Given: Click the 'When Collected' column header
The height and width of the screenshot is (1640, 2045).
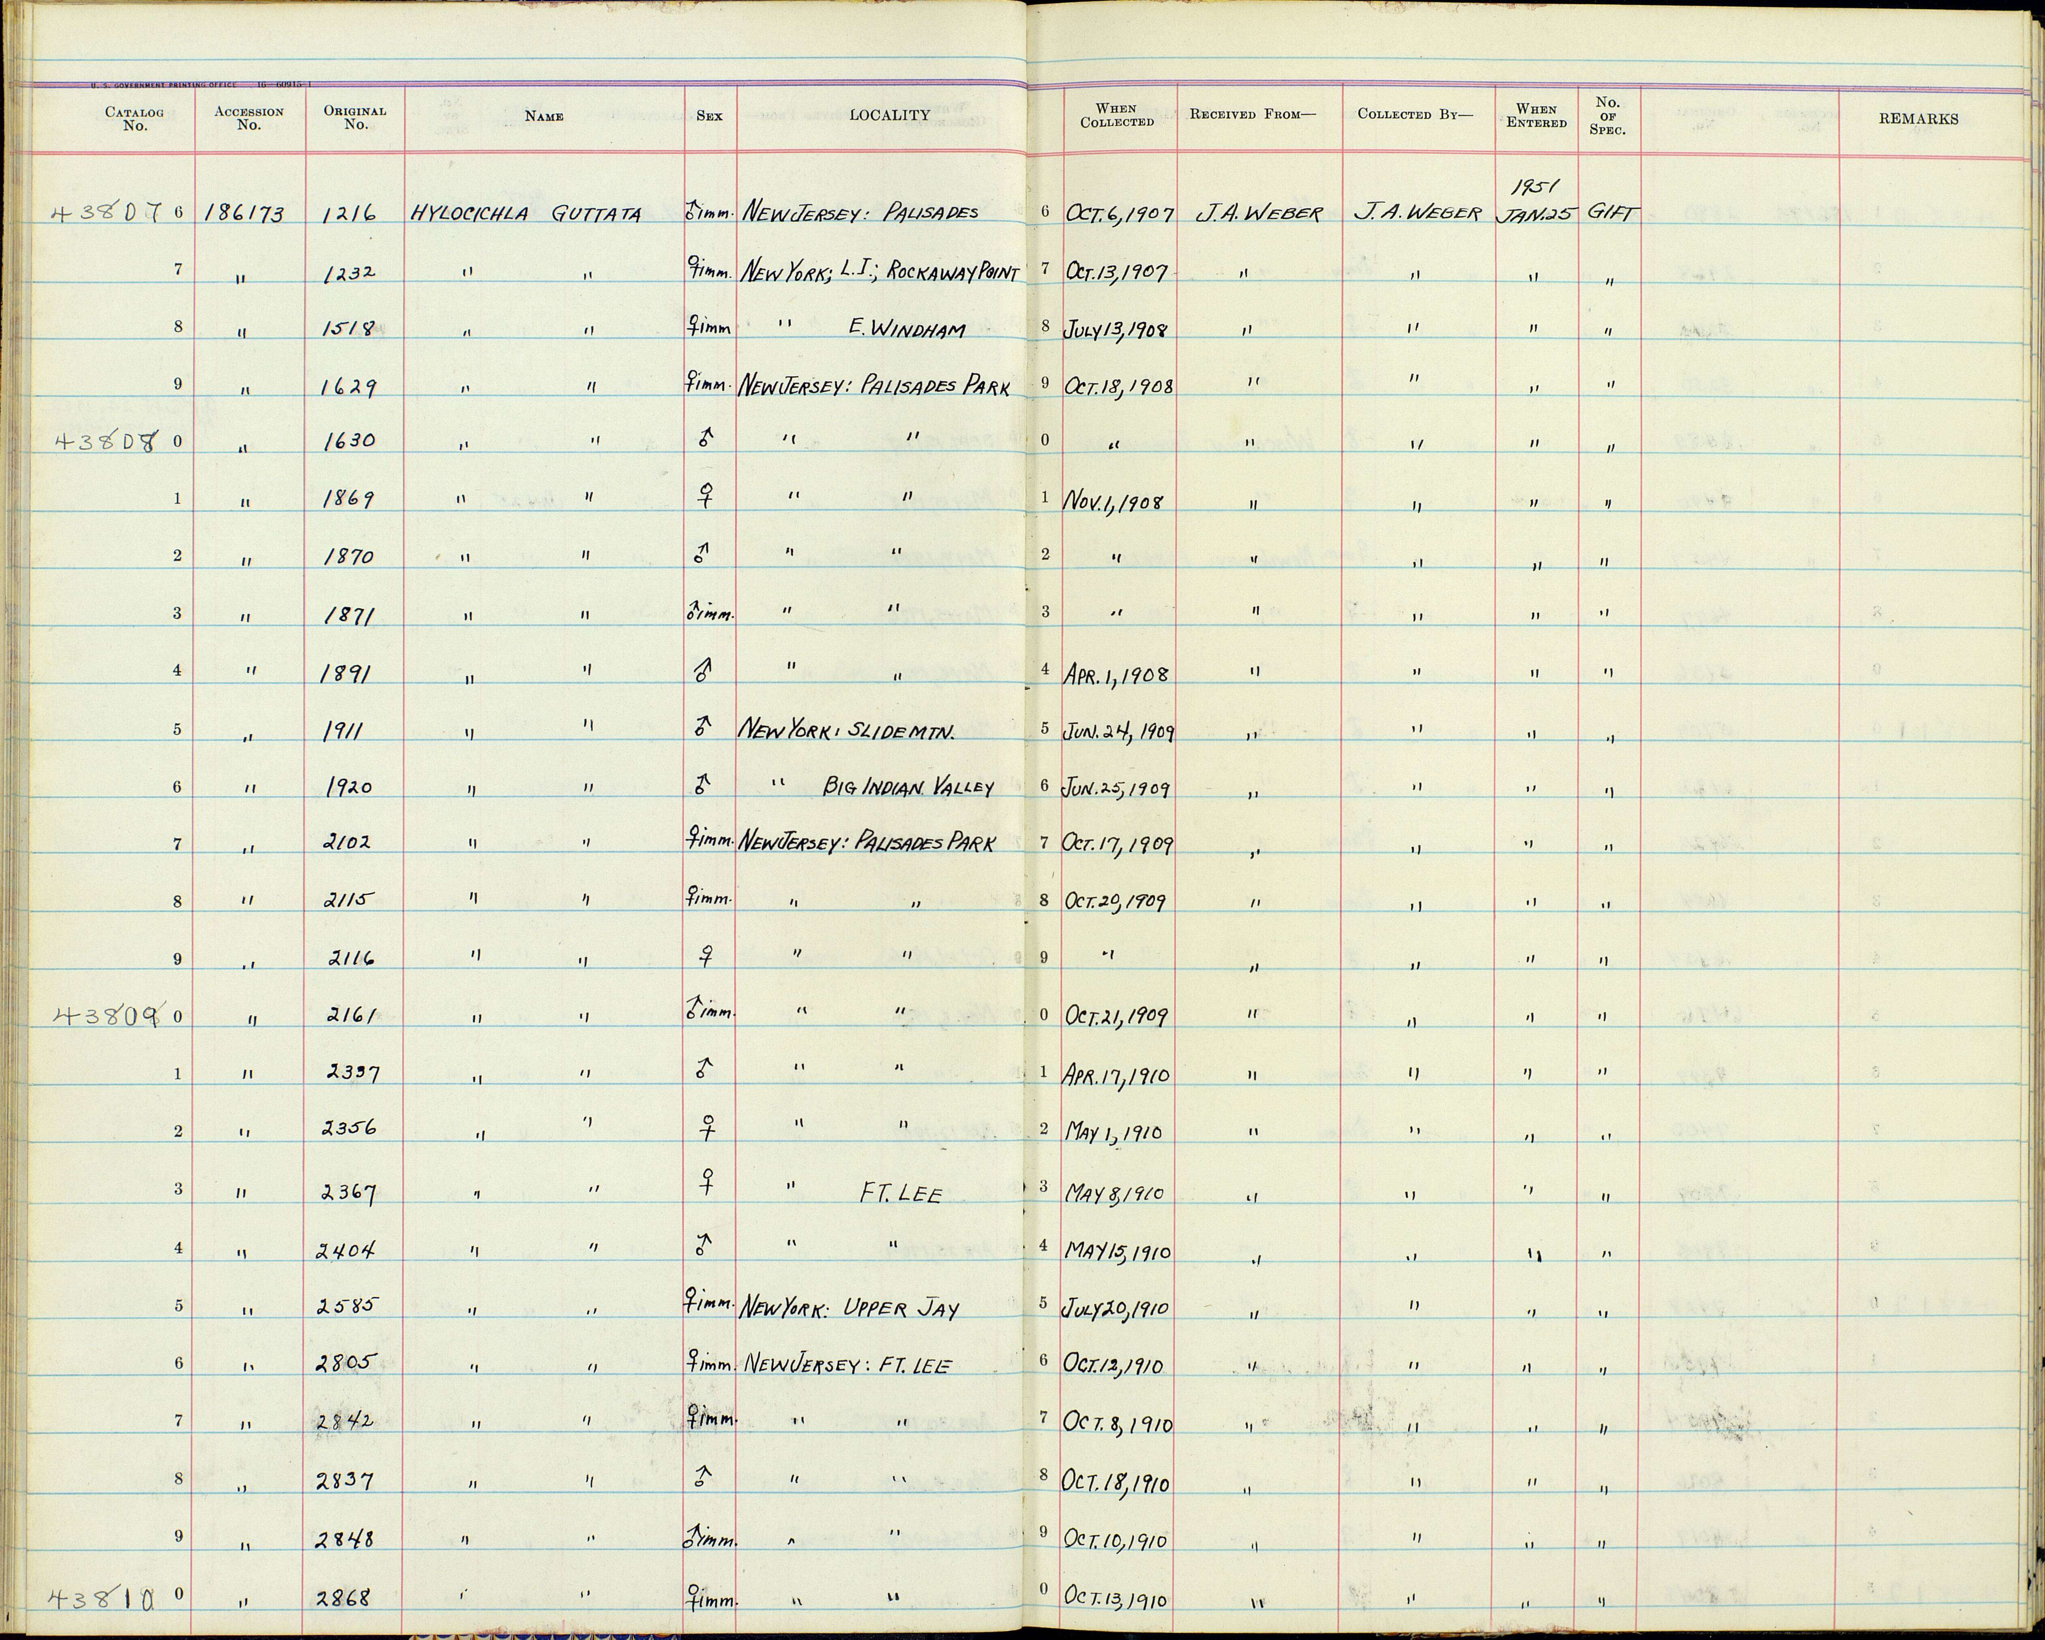Looking at the screenshot, I should coord(1117,116).
